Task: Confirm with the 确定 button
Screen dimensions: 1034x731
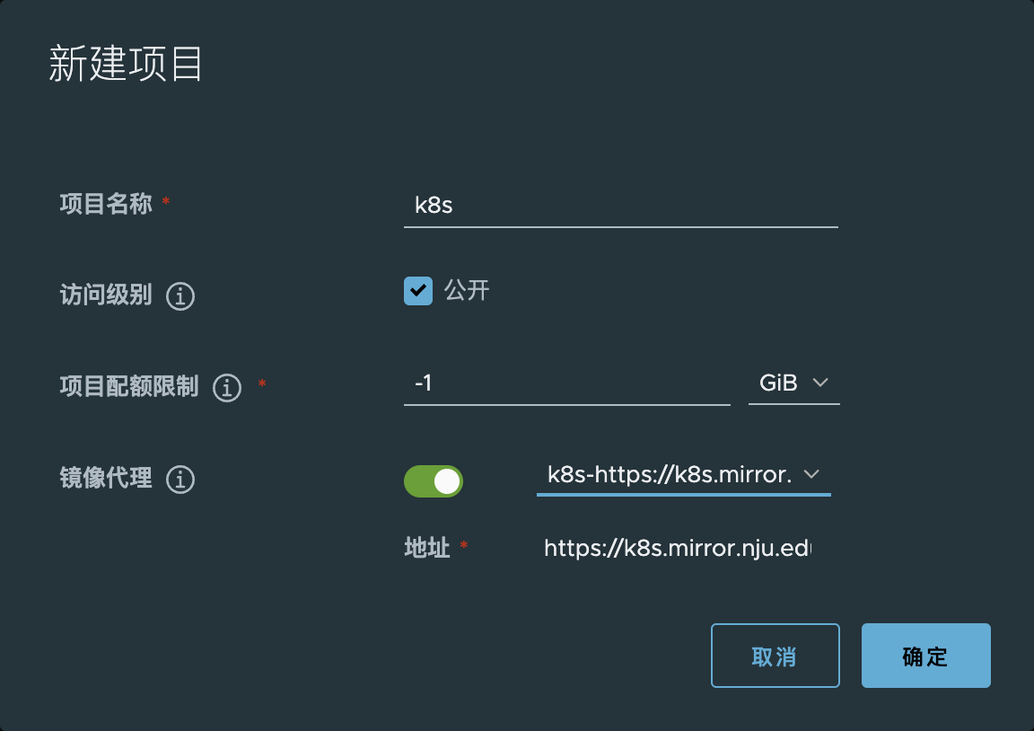Action: pyautogui.click(x=926, y=656)
